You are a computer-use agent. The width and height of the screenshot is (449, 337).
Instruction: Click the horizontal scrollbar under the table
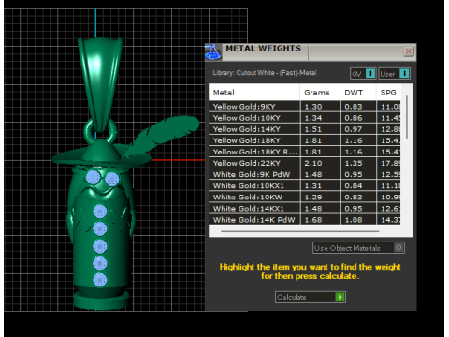300,231
